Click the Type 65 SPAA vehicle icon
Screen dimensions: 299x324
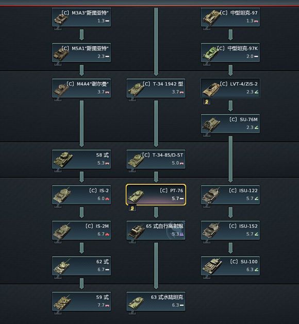click(x=137, y=231)
